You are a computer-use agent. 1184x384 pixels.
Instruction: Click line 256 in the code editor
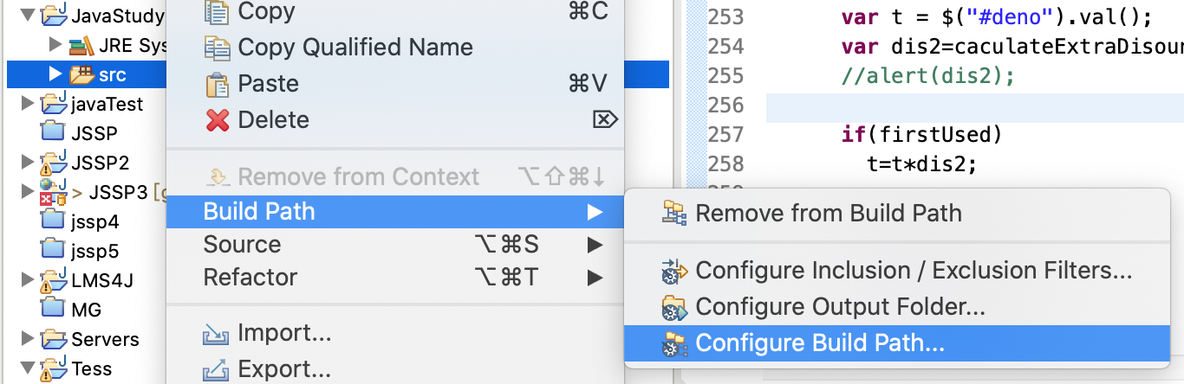pos(953,106)
